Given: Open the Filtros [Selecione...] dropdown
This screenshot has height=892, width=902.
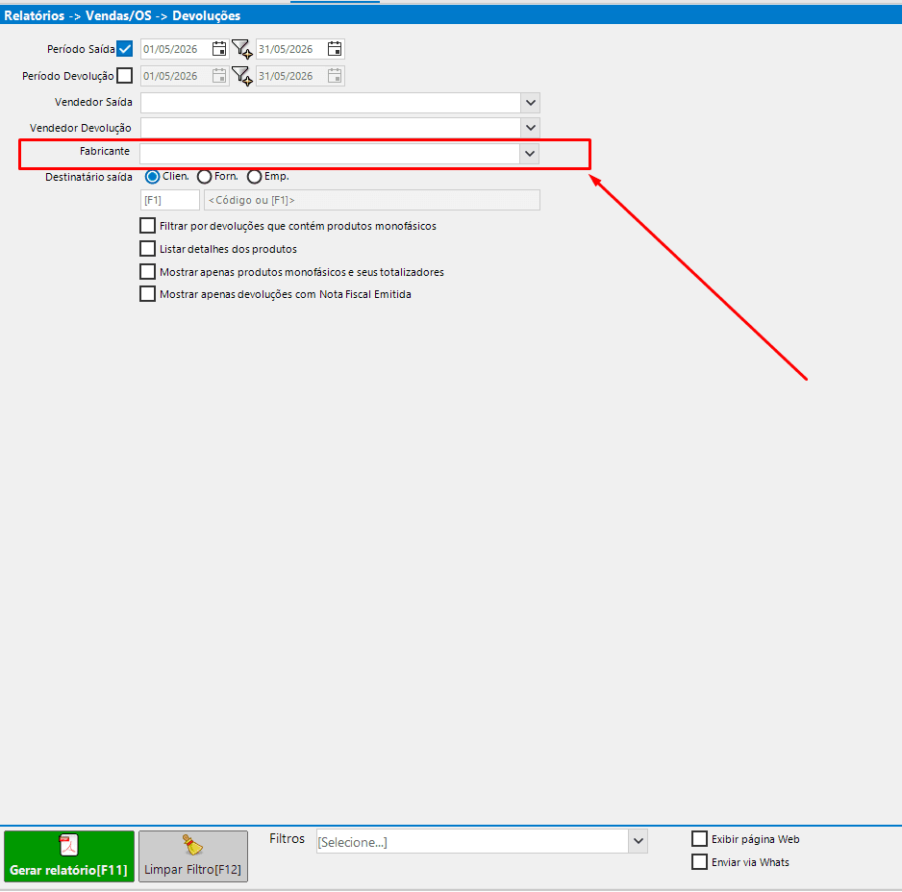Looking at the screenshot, I should (638, 841).
